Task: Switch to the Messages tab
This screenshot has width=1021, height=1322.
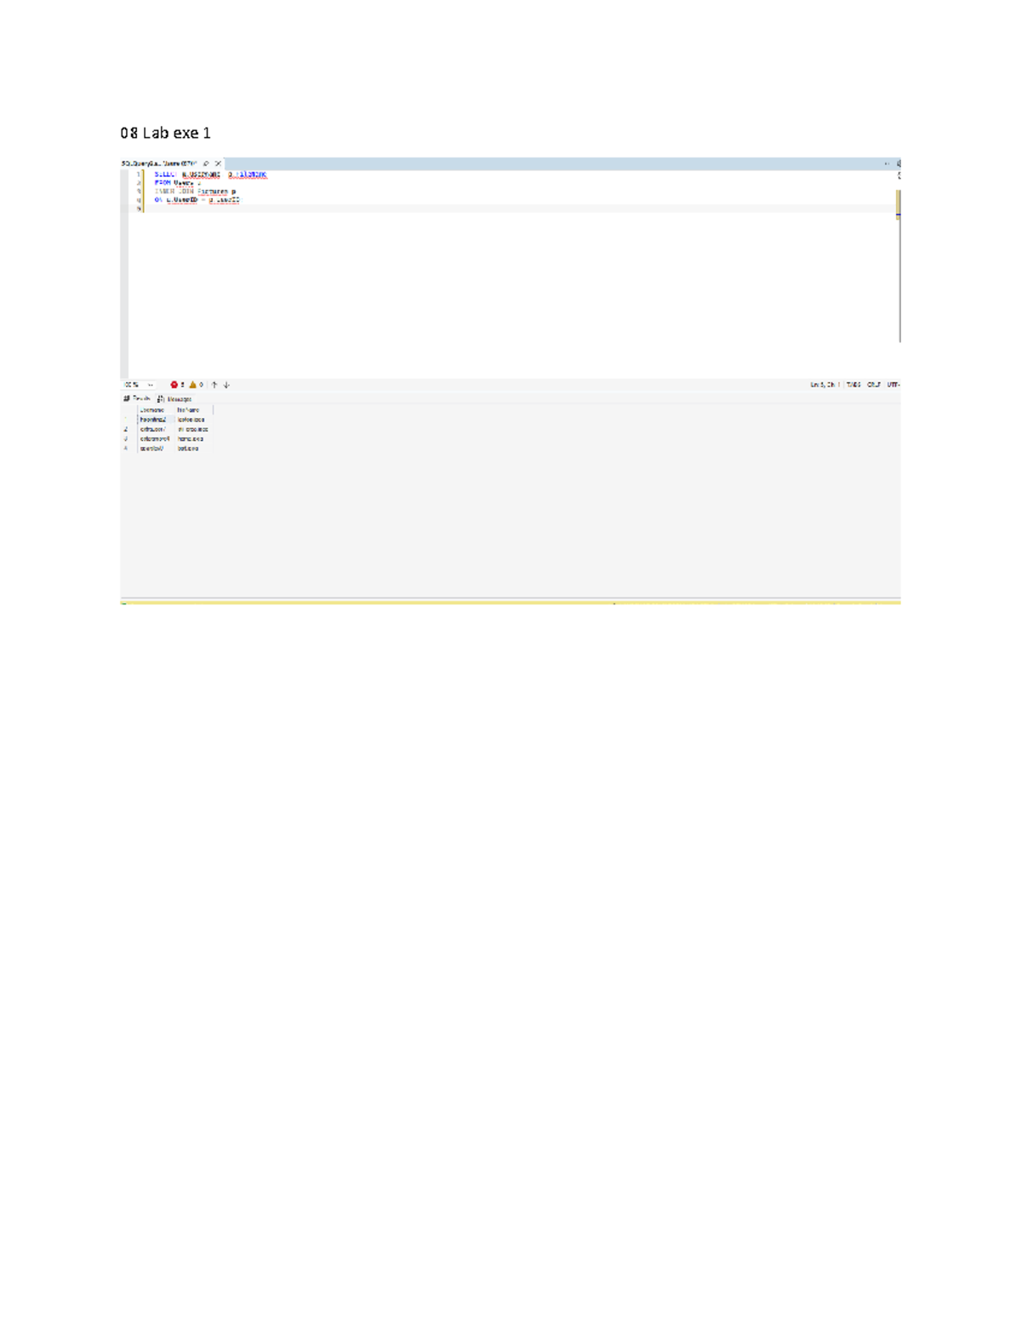Action: click(174, 398)
